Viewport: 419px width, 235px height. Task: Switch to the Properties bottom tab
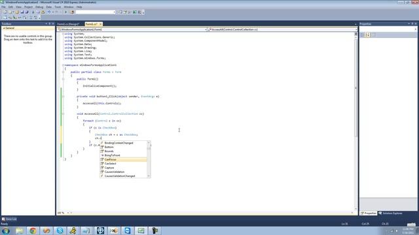[368, 213]
